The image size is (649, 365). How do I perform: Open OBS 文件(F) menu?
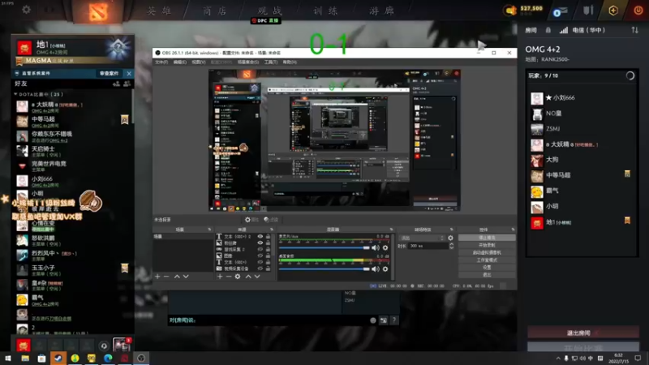point(161,62)
